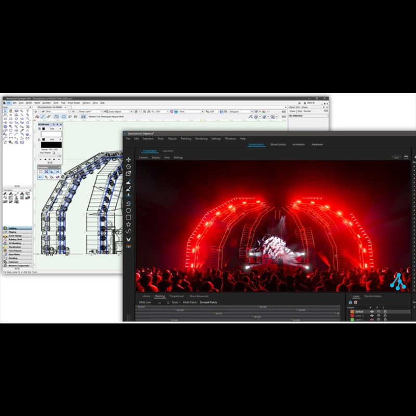Toggle the Live button in Depence viewport
The height and width of the screenshot is (416, 416).
coord(396,158)
